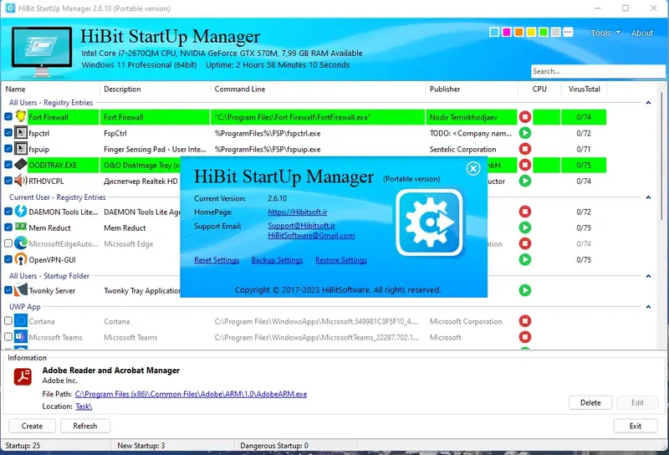Screen dimensions: 669x455
Task: Uncheck the Fort Firewall startup entry
Action: pos(8,116)
